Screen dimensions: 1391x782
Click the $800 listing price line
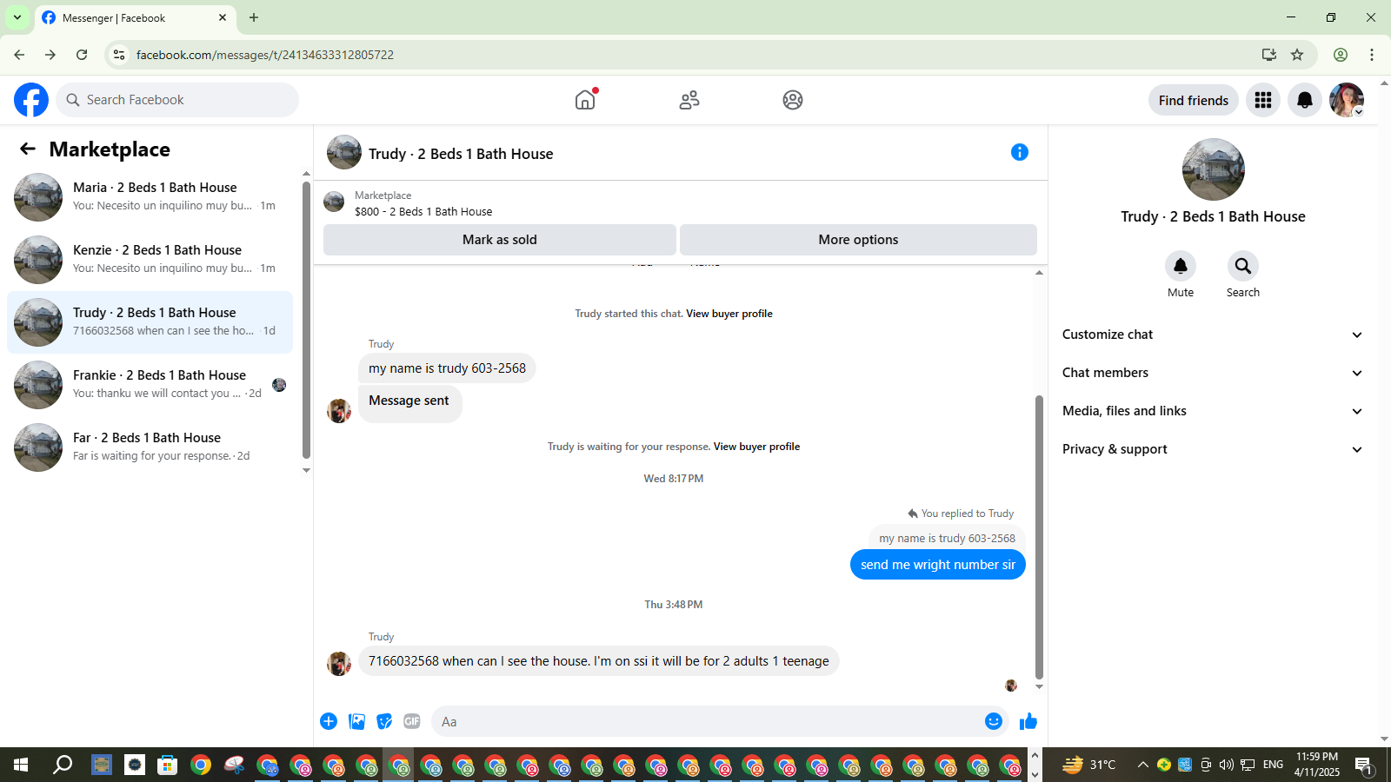click(423, 211)
